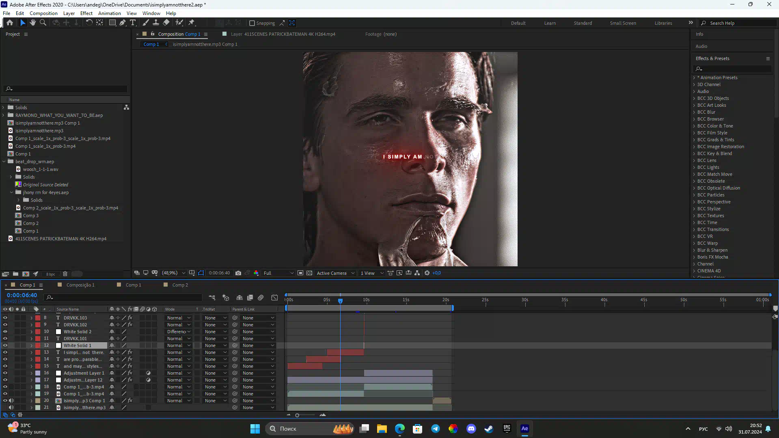Click the lavender label color of Adjustment Layer 1
Screen dimensions: 779x438
coord(38,373)
